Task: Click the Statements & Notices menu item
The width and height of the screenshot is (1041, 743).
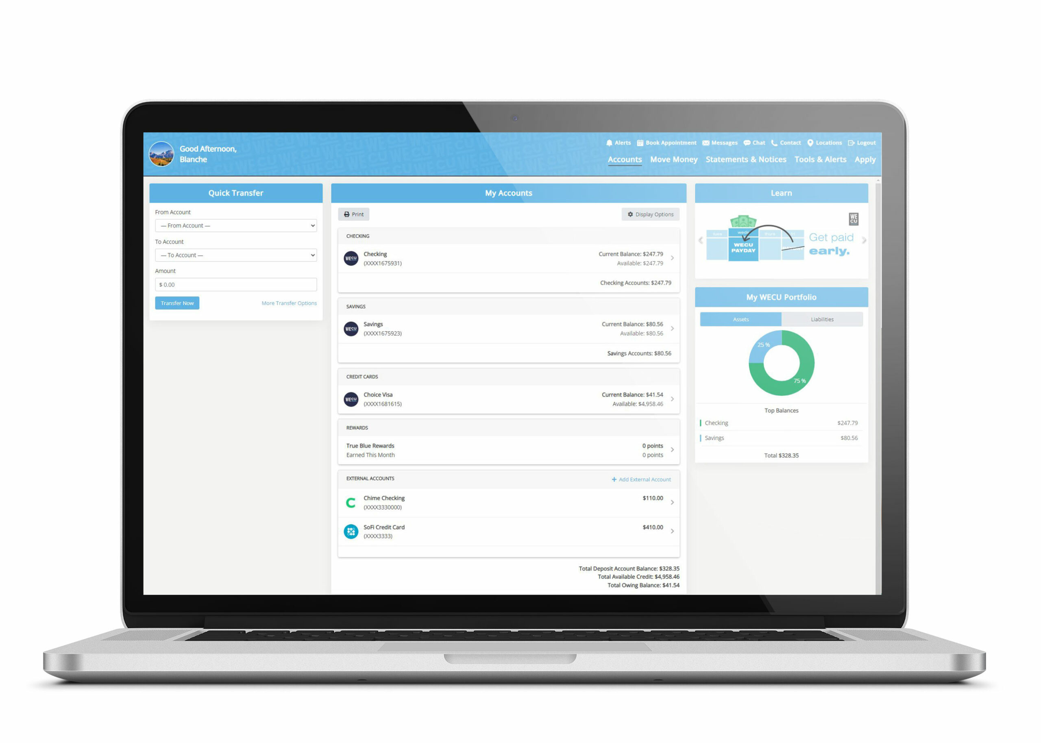Action: click(745, 159)
